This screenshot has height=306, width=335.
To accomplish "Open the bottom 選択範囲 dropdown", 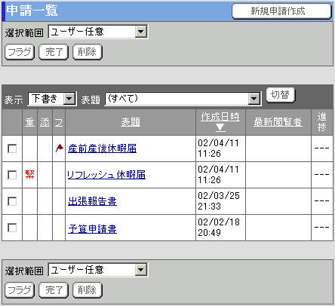I will pos(98,270).
